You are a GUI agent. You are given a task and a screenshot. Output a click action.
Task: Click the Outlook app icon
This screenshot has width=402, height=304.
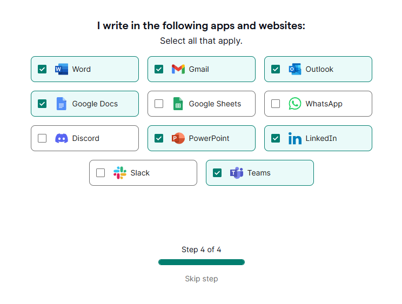[294, 69]
